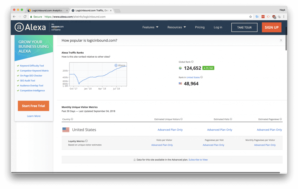Click the help icon beside Loyalty Metrics
Image resolution: width=298 pixels, height=189 pixels.
(x=87, y=141)
